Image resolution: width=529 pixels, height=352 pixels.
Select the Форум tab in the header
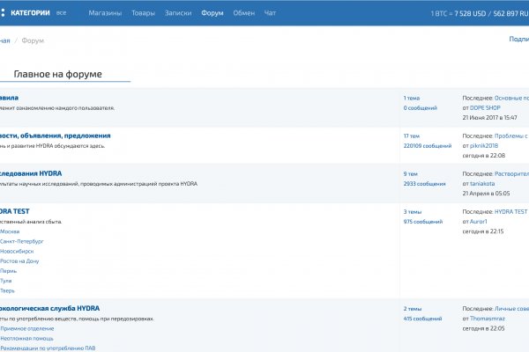212,13
